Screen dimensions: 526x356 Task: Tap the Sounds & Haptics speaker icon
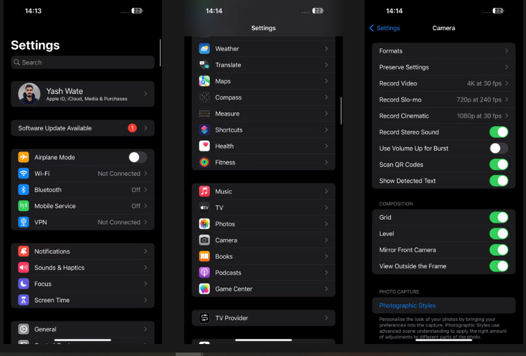point(23,268)
